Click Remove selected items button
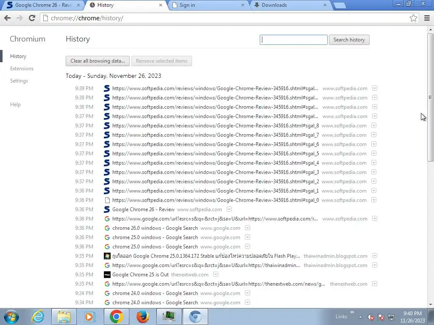The width and height of the screenshot is (434, 325). click(161, 61)
